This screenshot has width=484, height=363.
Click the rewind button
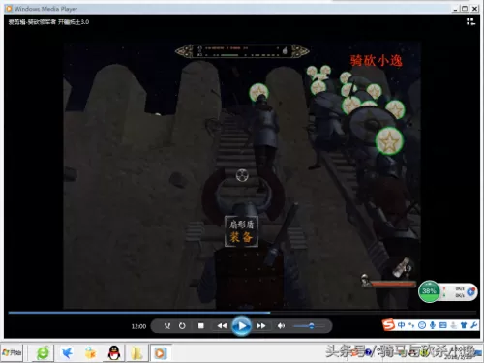tap(222, 326)
